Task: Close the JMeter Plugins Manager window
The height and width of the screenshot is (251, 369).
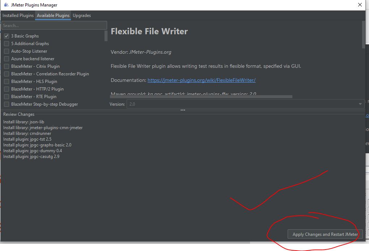Action: tap(360, 5)
